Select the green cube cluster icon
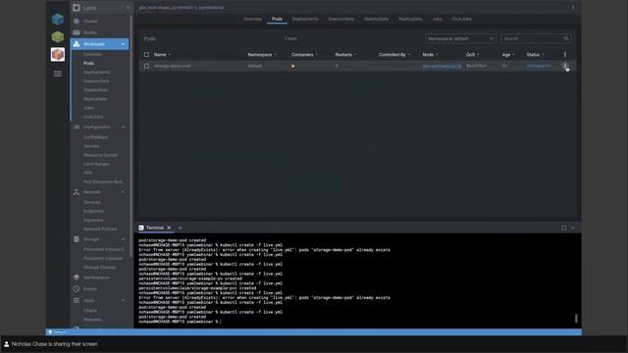628x353 pixels. (x=58, y=37)
